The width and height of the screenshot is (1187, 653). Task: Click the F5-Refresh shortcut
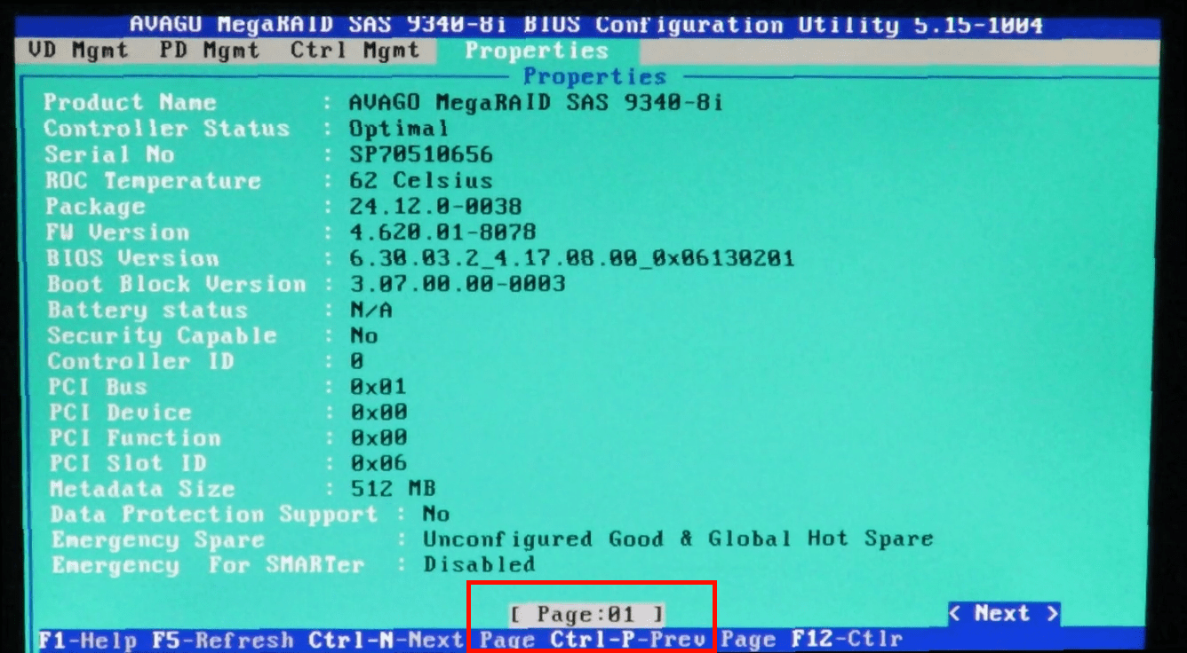click(x=223, y=640)
